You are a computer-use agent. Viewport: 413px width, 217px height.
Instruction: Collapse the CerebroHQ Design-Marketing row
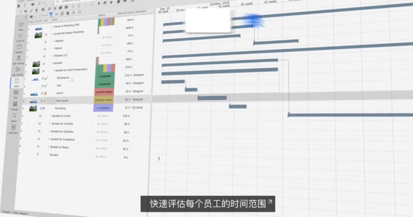pyautogui.click(x=52, y=34)
